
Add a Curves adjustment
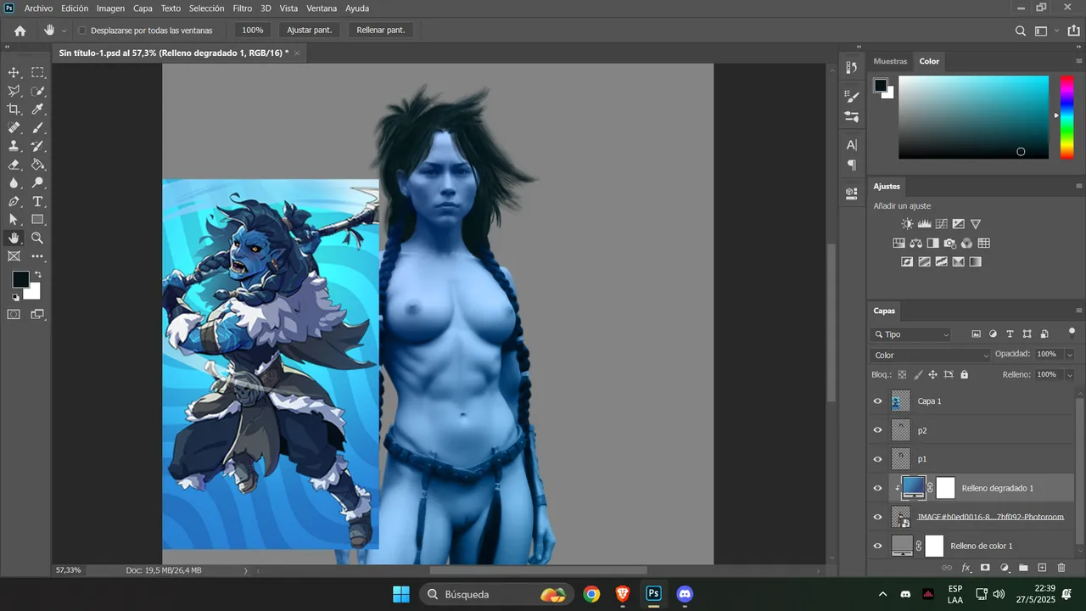click(941, 224)
